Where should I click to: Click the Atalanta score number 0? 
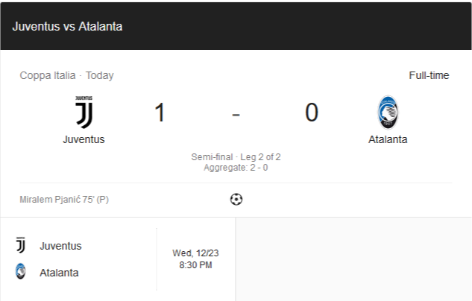312,113
